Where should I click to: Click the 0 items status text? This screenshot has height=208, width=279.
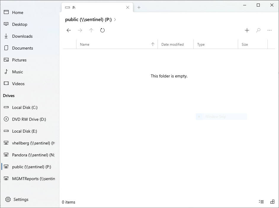point(68,202)
